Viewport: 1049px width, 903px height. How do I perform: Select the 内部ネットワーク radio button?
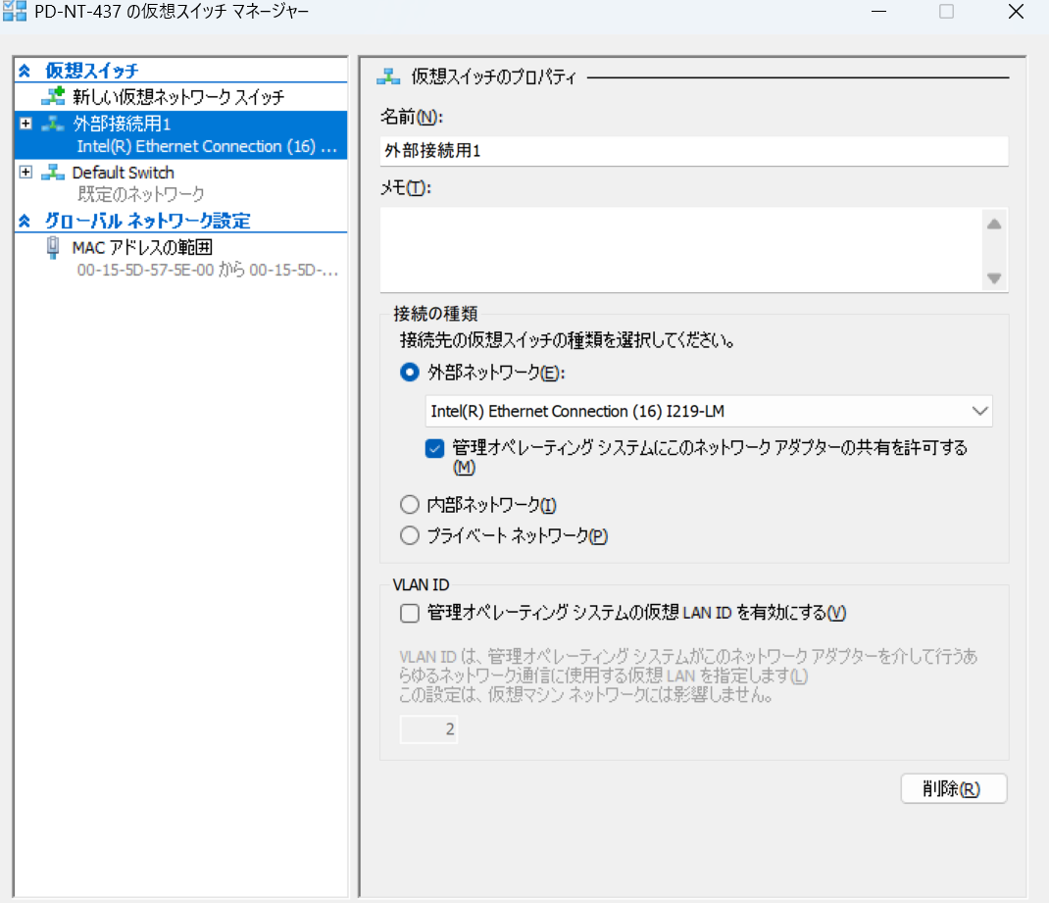point(410,504)
